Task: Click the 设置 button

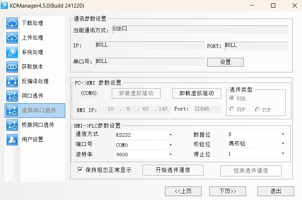Action: [225, 62]
